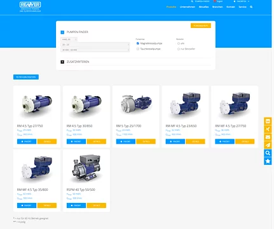This screenshot has height=229, width=274.
Task: Check the Tauchkreiselpumpe checkbox
Action: tap(138, 49)
